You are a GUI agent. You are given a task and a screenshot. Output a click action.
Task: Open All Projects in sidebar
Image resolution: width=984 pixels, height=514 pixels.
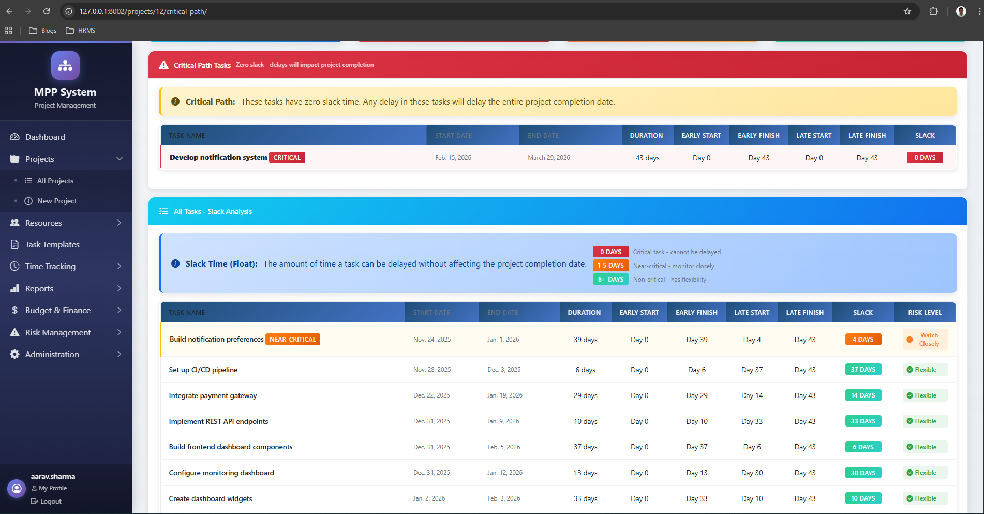coord(55,181)
